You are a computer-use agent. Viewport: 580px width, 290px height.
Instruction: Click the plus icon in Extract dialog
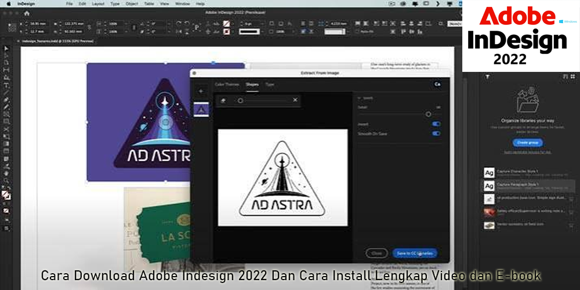pyautogui.click(x=201, y=91)
